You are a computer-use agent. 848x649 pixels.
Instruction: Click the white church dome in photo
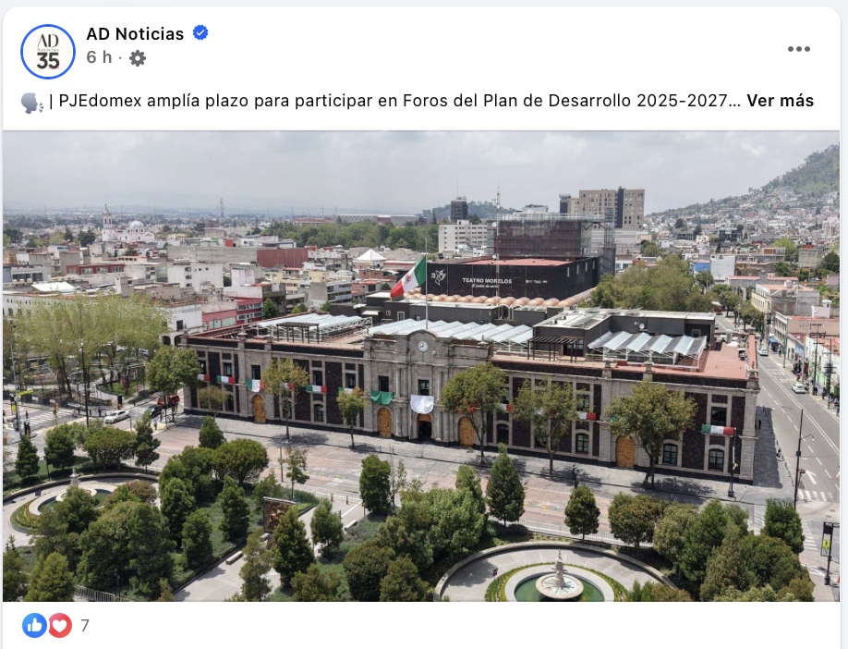(x=136, y=226)
